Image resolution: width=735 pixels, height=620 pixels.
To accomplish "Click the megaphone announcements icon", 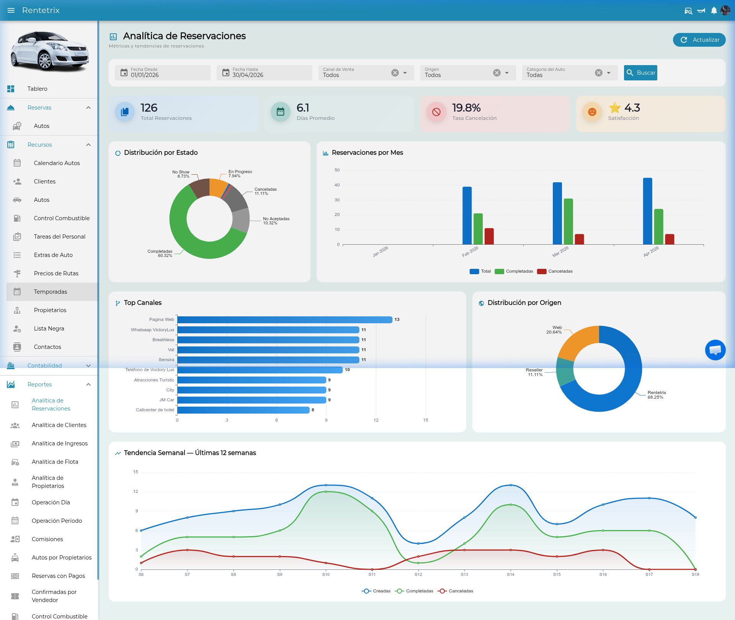I will point(701,11).
